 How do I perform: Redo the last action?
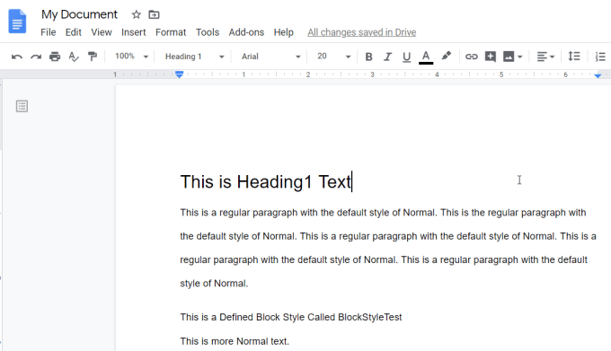(36, 57)
